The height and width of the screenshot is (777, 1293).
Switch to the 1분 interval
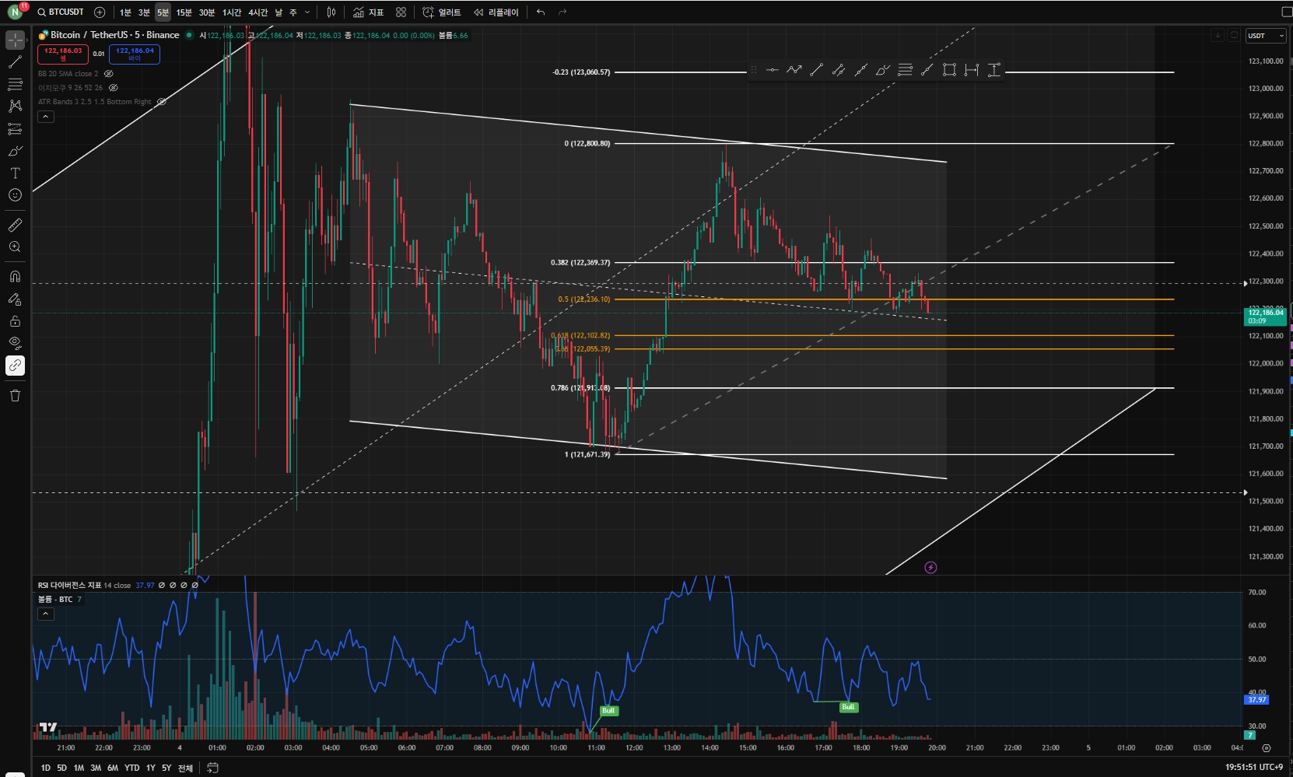[x=125, y=12]
